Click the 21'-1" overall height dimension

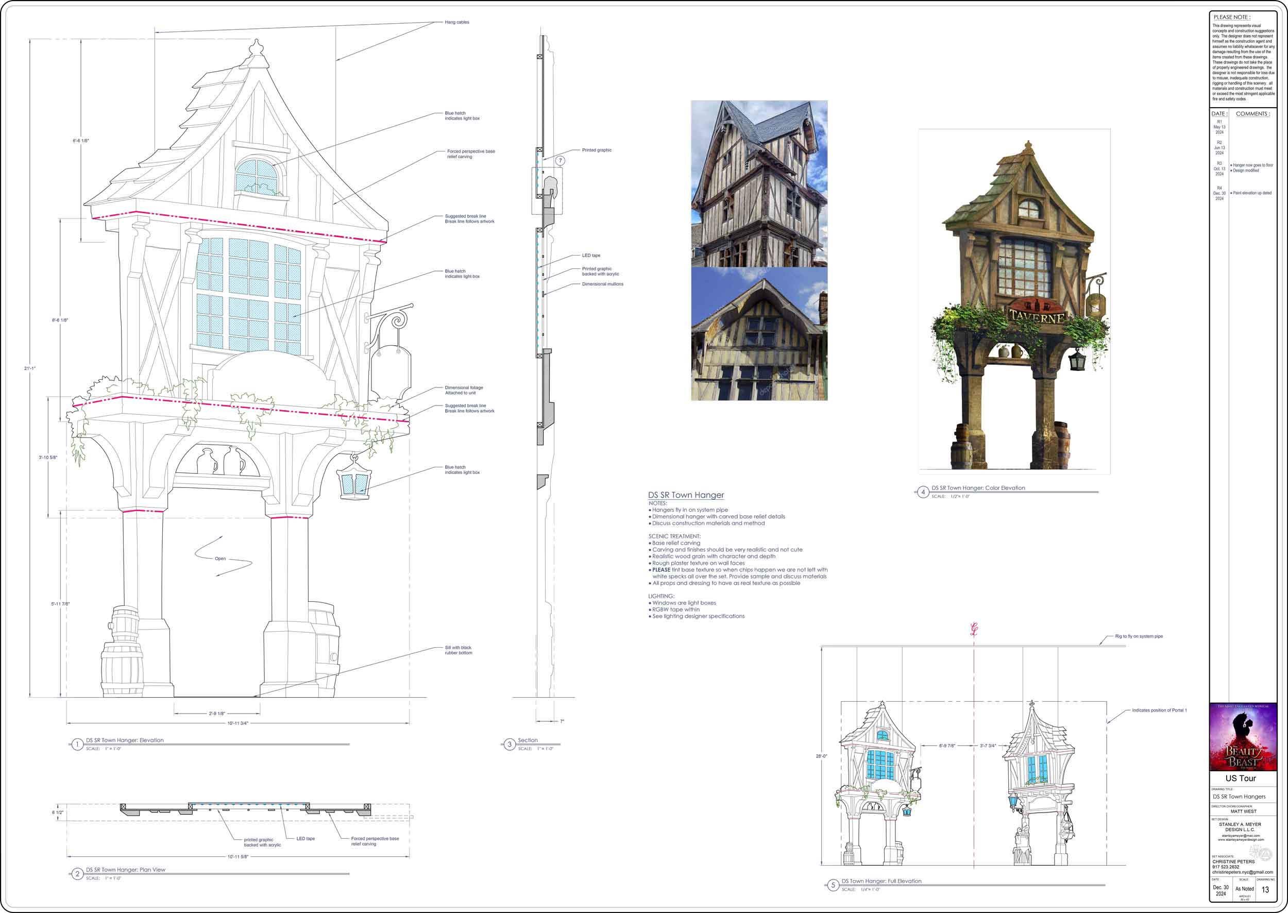click(30, 368)
